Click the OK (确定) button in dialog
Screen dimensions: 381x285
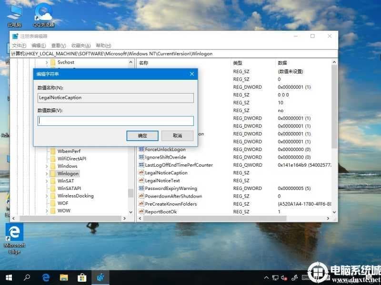pyautogui.click(x=142, y=136)
